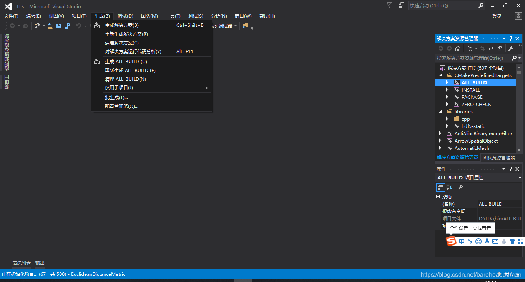The image size is (525, 282).
Task: Click 生成解决方案(B) in the Build menu
Action: point(151,25)
